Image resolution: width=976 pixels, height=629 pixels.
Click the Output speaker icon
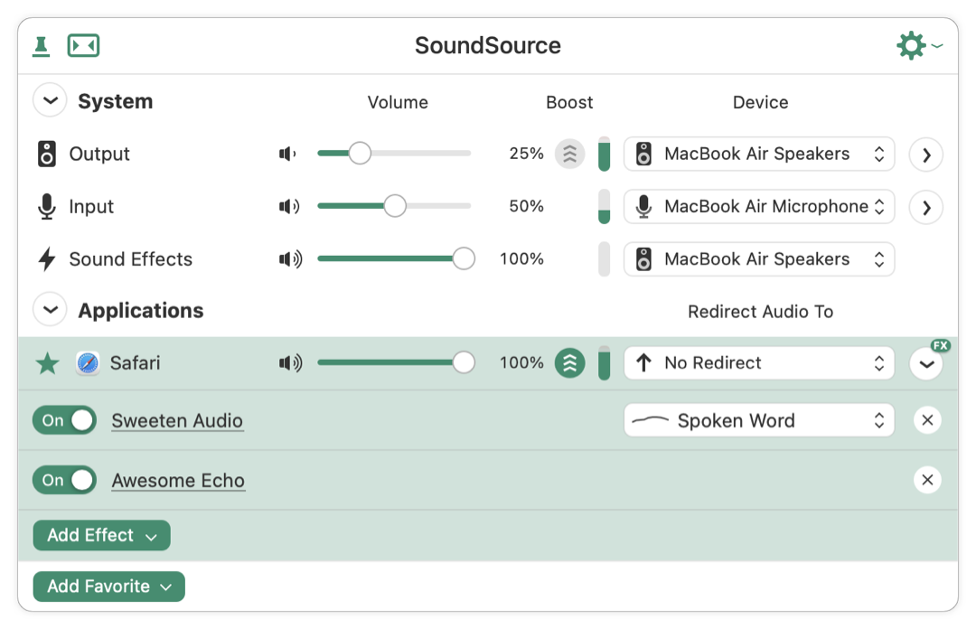tap(47, 154)
